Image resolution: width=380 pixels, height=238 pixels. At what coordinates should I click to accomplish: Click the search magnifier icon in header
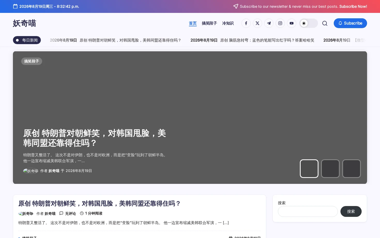(x=325, y=23)
